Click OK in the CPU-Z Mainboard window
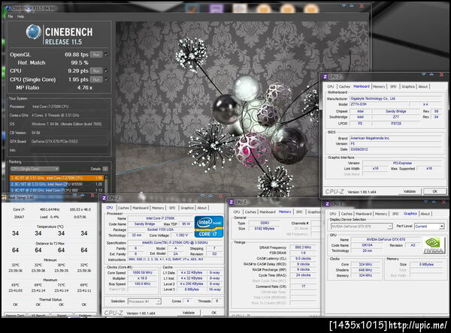Screen dimensions: 451x333 pyautogui.click(x=435, y=191)
